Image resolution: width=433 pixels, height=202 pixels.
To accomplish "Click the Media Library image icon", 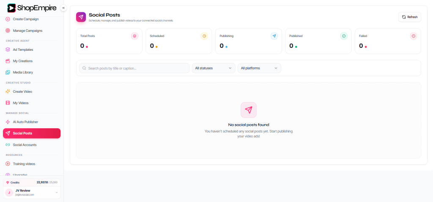I will (8, 72).
